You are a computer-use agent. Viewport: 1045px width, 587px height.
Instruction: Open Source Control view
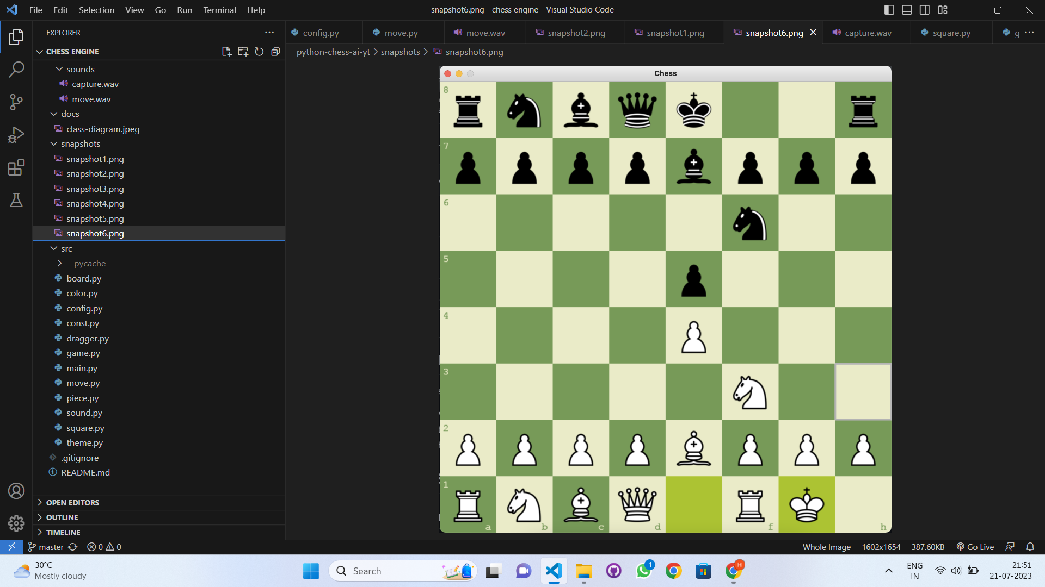(16, 102)
